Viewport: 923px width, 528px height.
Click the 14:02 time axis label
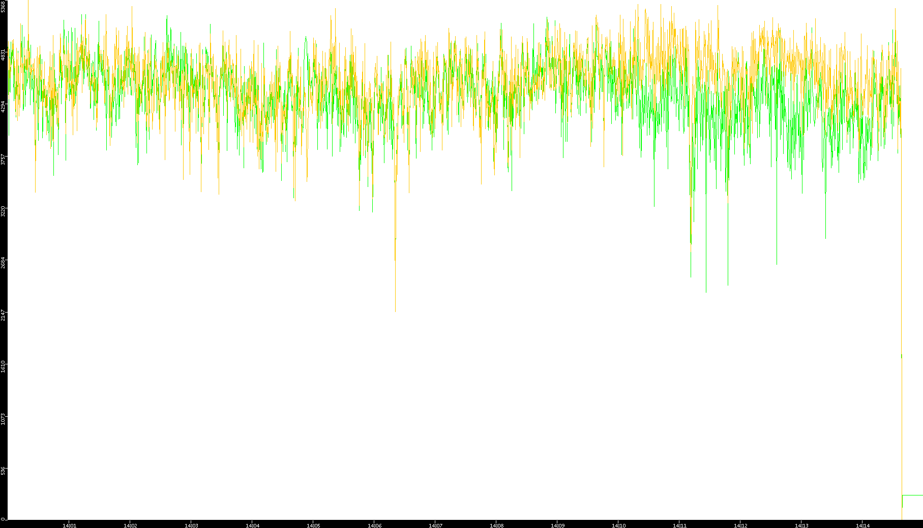(x=130, y=525)
